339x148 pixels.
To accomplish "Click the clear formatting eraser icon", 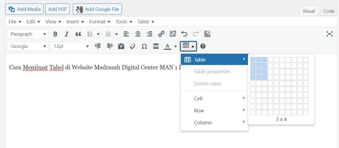I will pyautogui.click(x=133, y=46).
